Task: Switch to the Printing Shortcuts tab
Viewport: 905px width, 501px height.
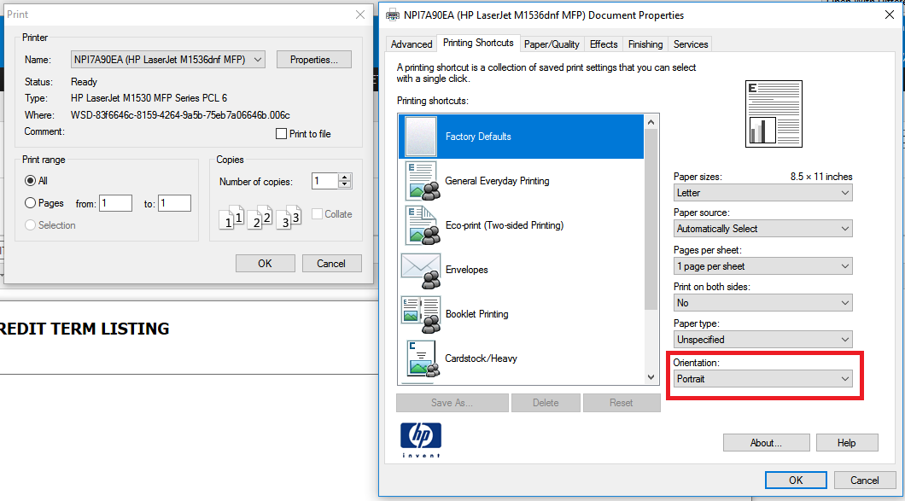Action: (478, 43)
